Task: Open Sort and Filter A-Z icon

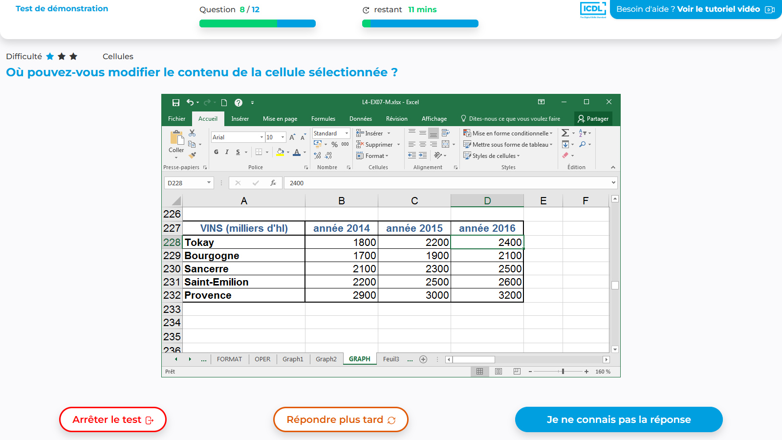Action: pos(583,133)
